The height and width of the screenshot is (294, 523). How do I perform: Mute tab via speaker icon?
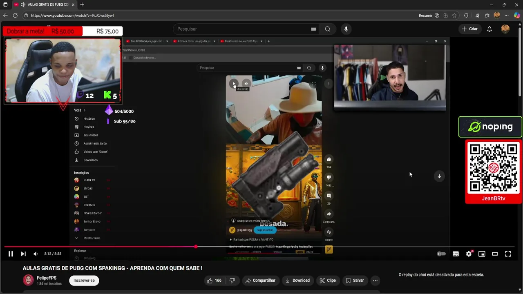point(23,4)
